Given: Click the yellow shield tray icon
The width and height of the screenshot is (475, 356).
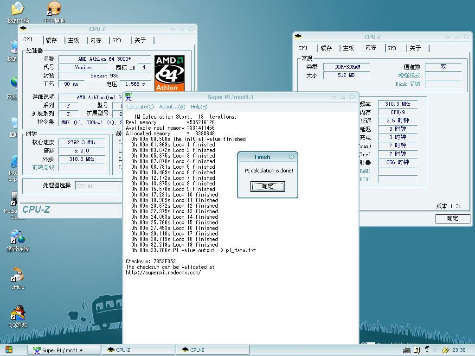Looking at the screenshot, I should 446,350.
